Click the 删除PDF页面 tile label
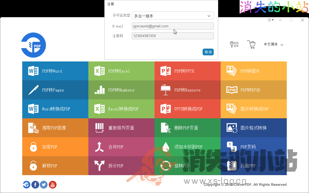 pos(186,128)
